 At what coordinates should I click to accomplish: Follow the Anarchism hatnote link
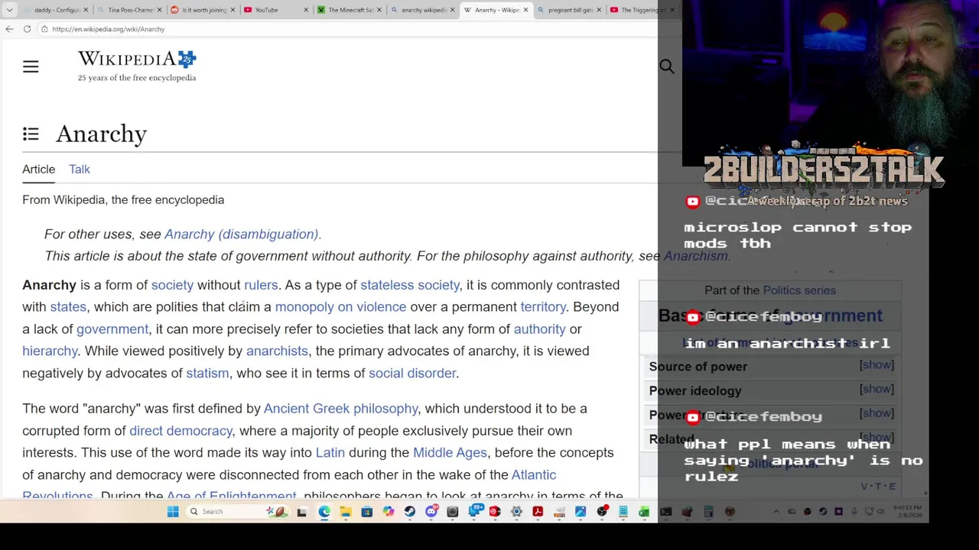pyautogui.click(x=695, y=256)
